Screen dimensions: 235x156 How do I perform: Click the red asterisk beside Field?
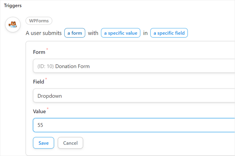[46, 79]
